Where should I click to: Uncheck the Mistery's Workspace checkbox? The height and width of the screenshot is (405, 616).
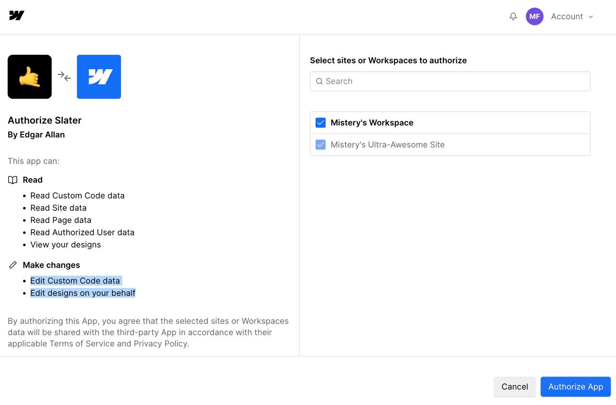pyautogui.click(x=321, y=123)
